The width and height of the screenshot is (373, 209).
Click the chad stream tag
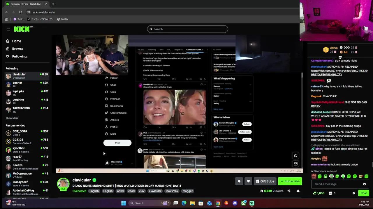point(131,191)
